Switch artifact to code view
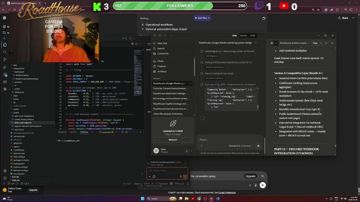The image size is (360, 202). pyautogui.click(x=276, y=43)
